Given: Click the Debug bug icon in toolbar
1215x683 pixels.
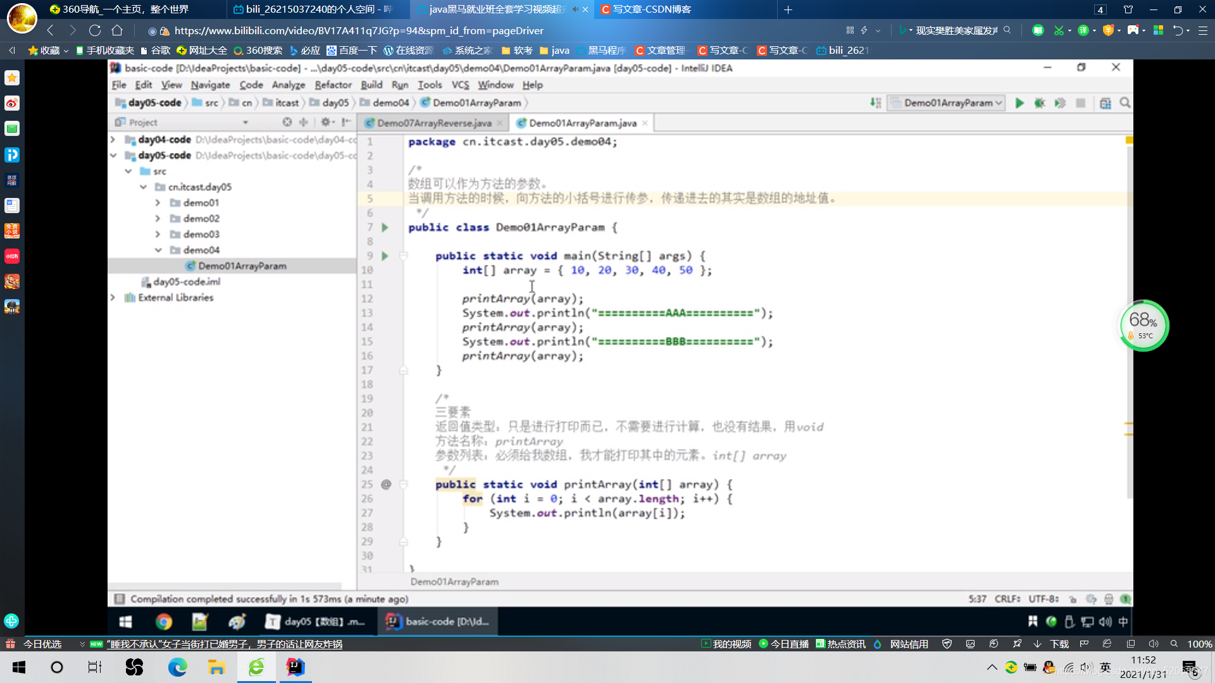Looking at the screenshot, I should click(x=1039, y=103).
